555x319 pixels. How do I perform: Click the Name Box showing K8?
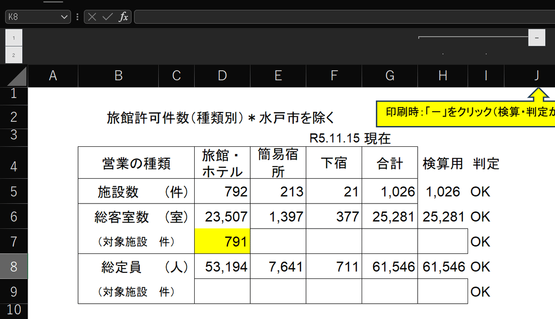coord(37,17)
